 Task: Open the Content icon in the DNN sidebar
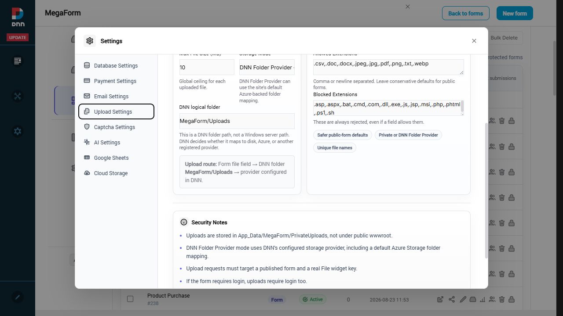click(x=18, y=61)
